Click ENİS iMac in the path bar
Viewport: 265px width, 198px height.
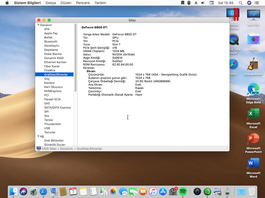click(49, 149)
